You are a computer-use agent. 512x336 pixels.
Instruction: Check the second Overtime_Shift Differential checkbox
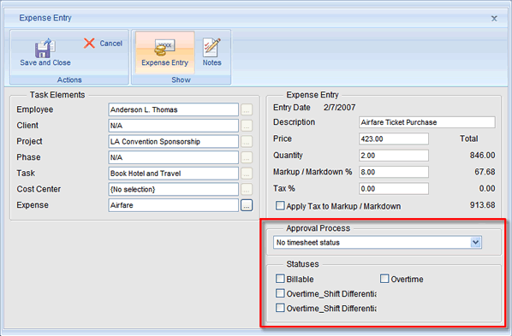tap(280, 308)
